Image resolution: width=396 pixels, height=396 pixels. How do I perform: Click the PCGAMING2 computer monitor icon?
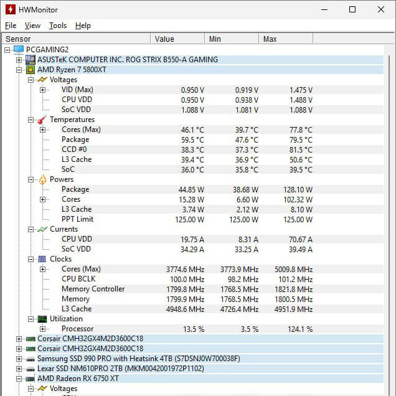pyautogui.click(x=19, y=50)
